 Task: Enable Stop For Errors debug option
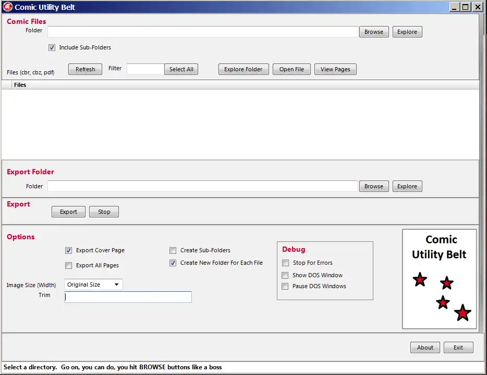[285, 263]
